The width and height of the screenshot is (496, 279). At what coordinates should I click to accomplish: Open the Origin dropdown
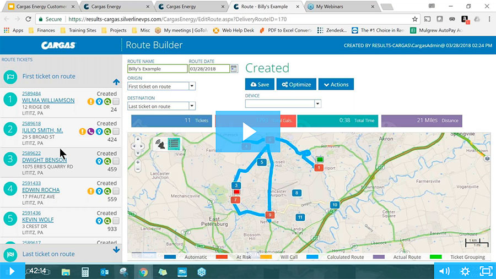click(x=192, y=86)
